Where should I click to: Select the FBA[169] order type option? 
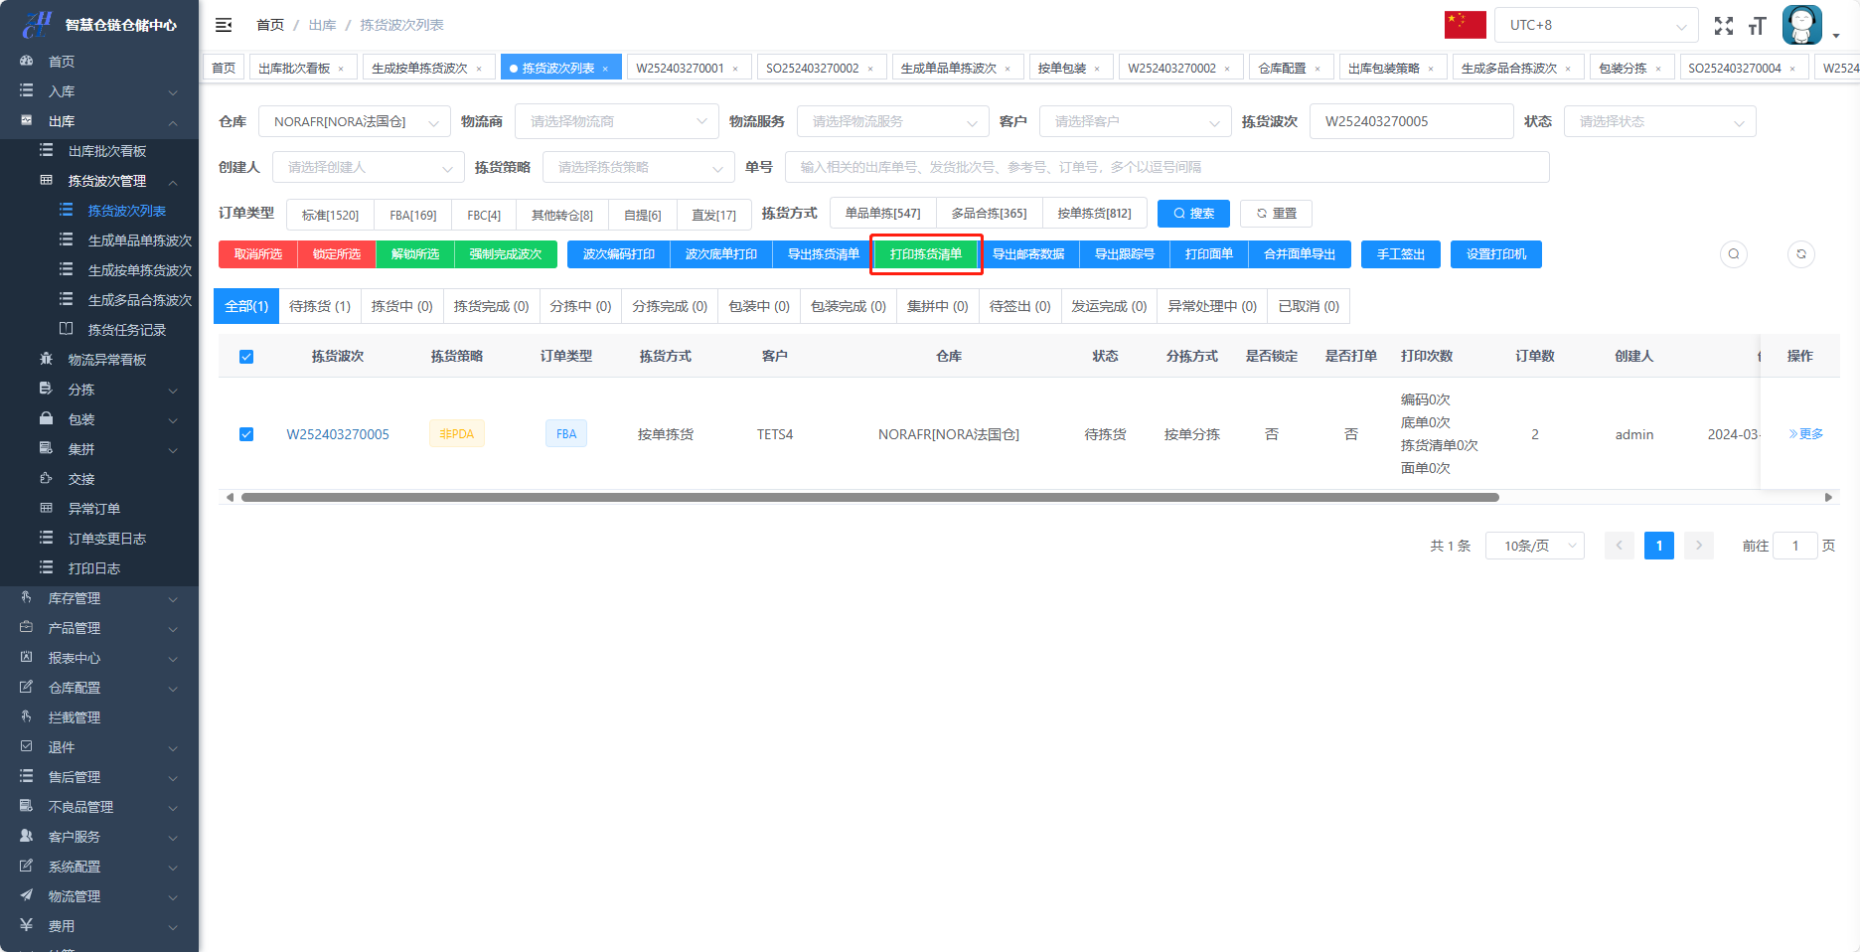pyautogui.click(x=412, y=215)
